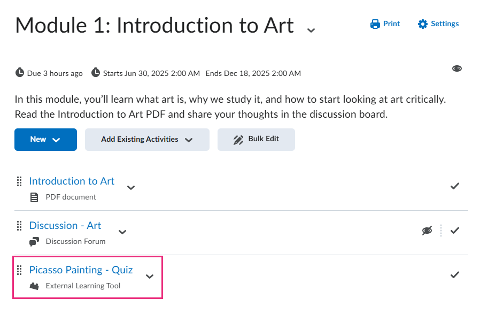Image resolution: width=480 pixels, height=314 pixels.
Task: Open the Add Existing Activities dropdown
Action: pos(147,140)
